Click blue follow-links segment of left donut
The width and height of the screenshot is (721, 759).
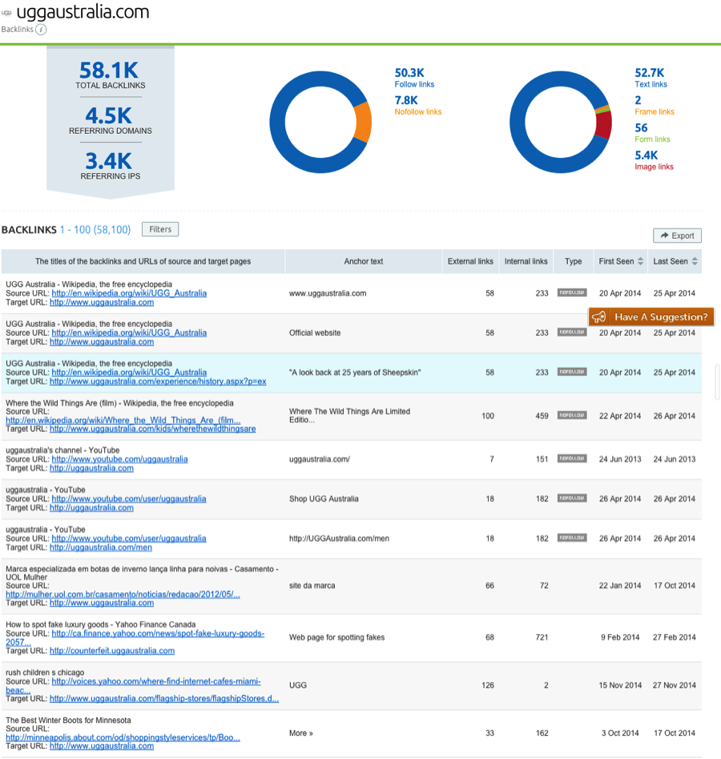(278, 122)
